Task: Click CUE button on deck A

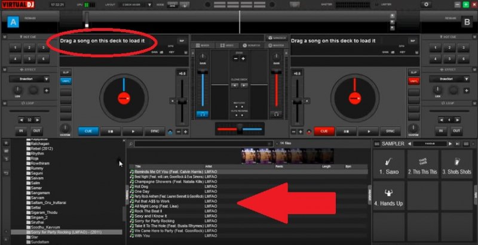Action: tap(88, 131)
